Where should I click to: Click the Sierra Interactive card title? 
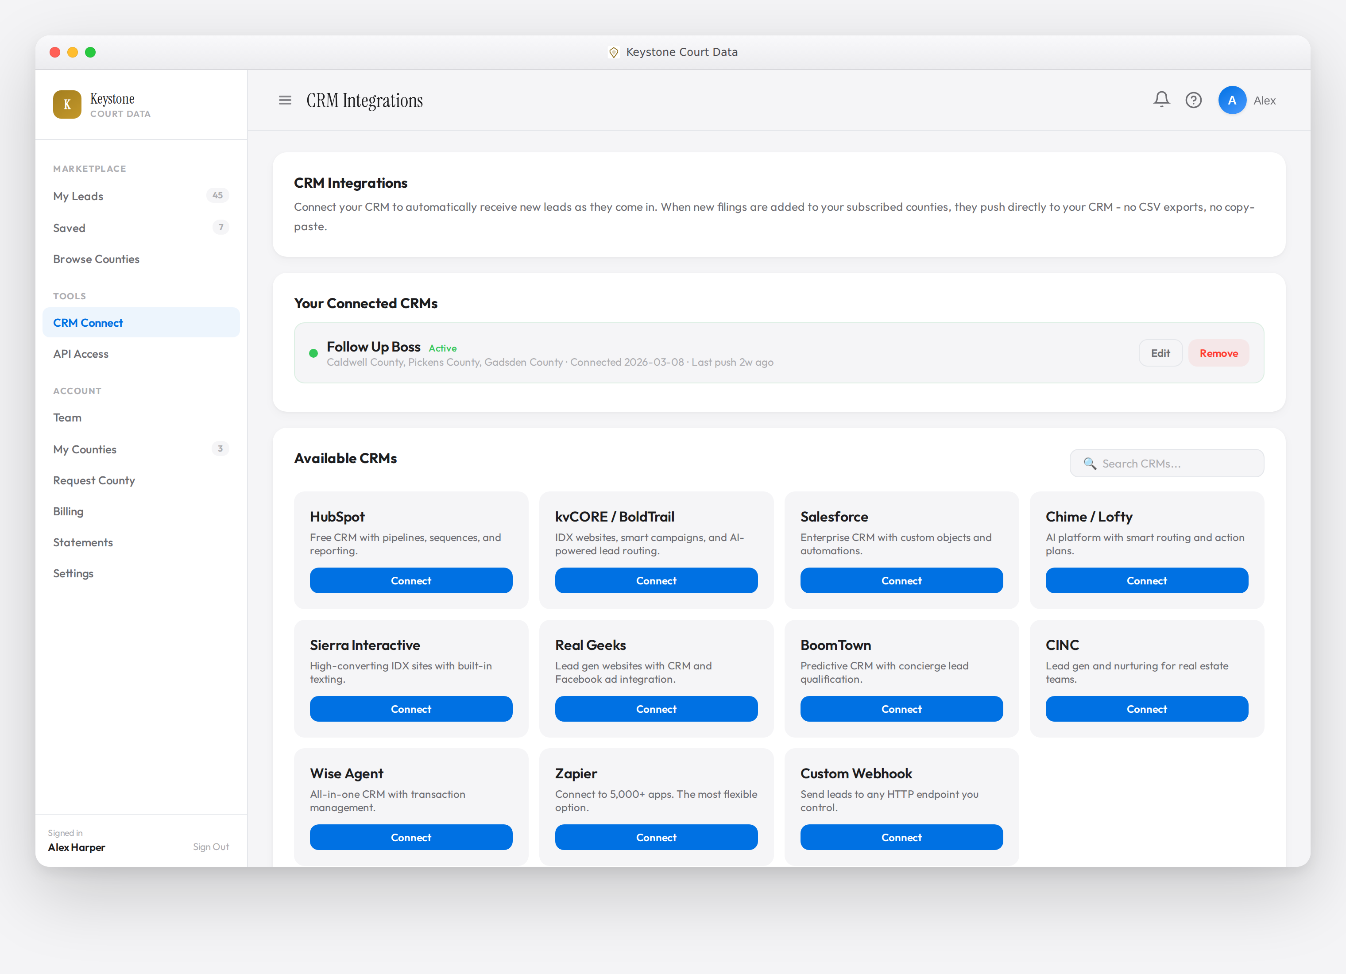(365, 646)
